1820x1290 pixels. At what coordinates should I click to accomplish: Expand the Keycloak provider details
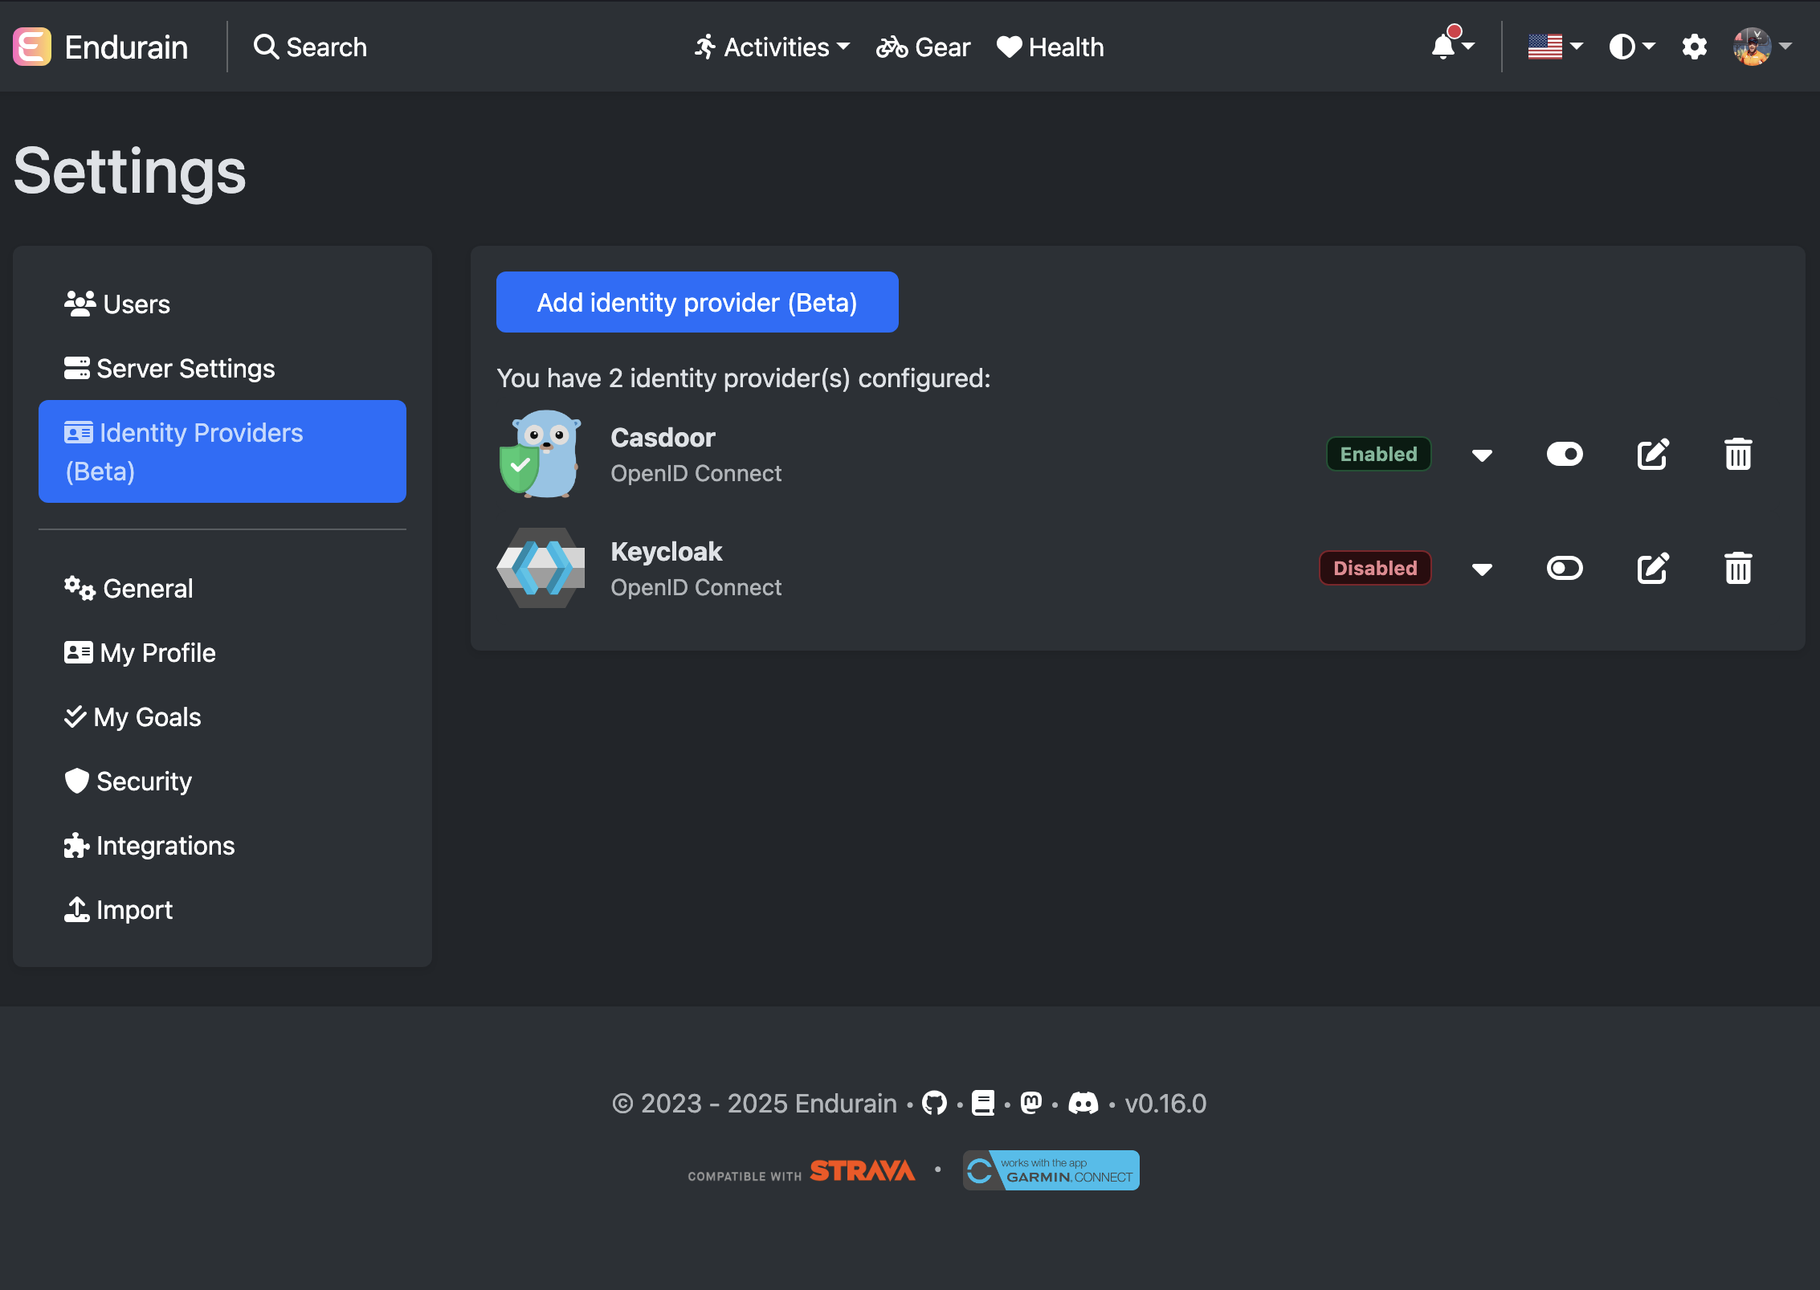pyautogui.click(x=1481, y=568)
